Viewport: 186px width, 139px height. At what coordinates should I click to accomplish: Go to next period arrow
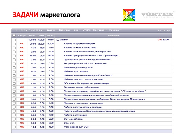click(19, 30)
